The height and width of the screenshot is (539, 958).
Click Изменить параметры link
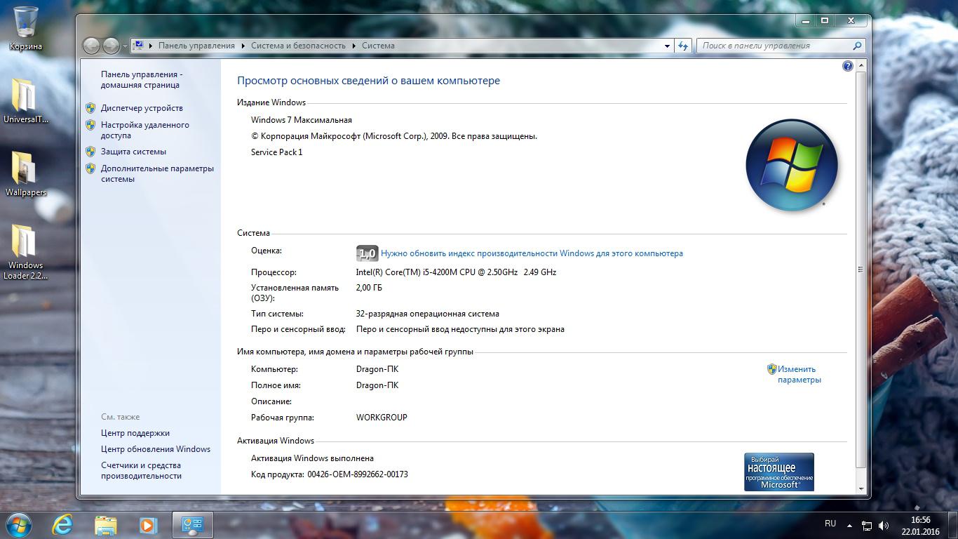pos(799,374)
